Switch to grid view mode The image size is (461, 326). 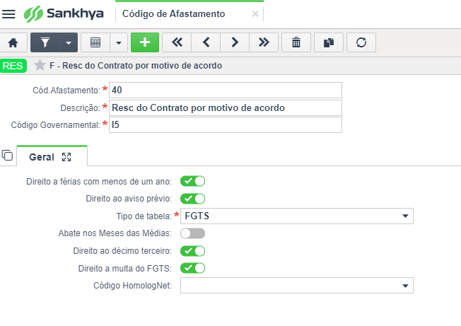click(x=95, y=42)
